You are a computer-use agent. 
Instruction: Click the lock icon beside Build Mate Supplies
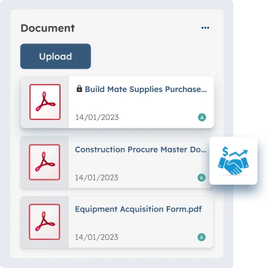(x=79, y=89)
